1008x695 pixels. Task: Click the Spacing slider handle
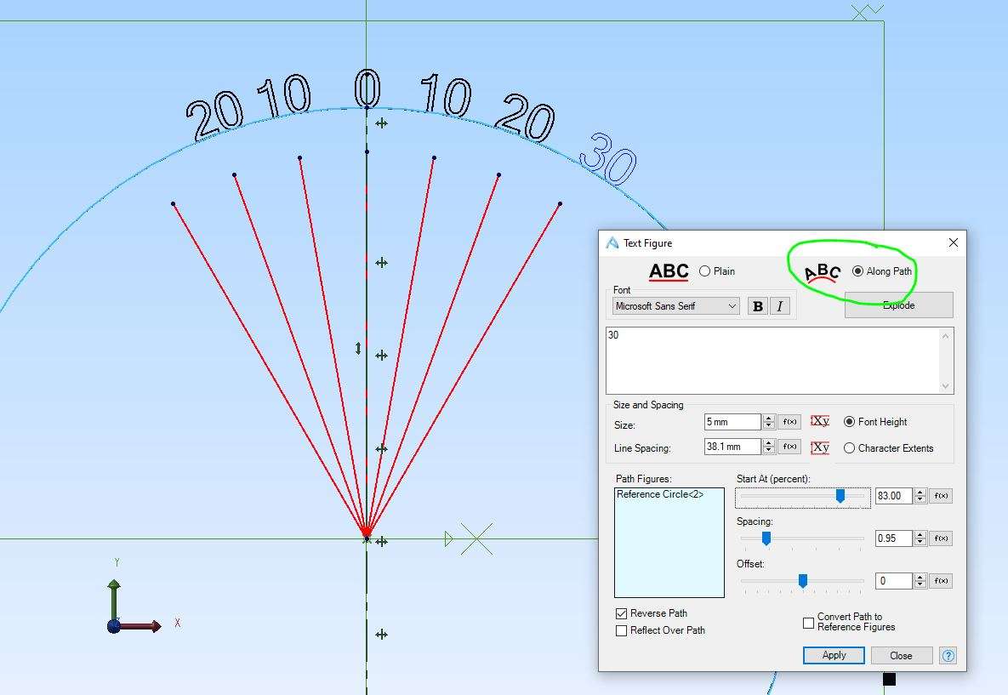(766, 538)
